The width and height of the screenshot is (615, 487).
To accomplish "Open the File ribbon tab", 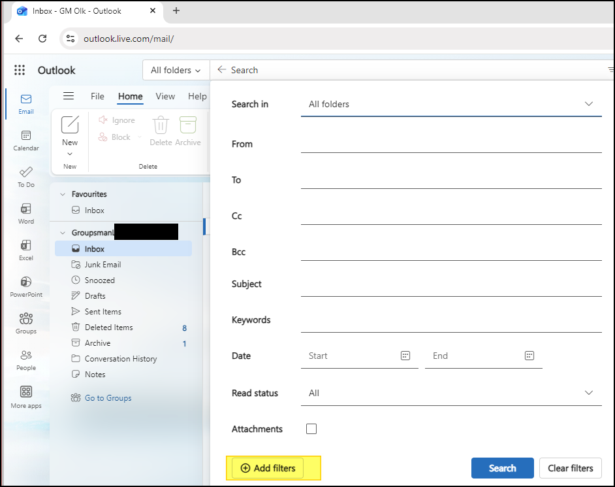I will coord(97,96).
